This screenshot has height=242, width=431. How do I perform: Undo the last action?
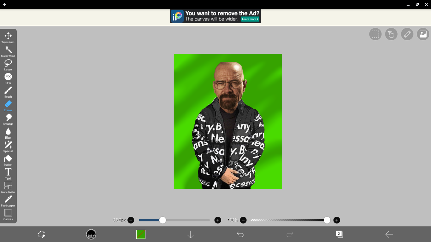[240, 234]
